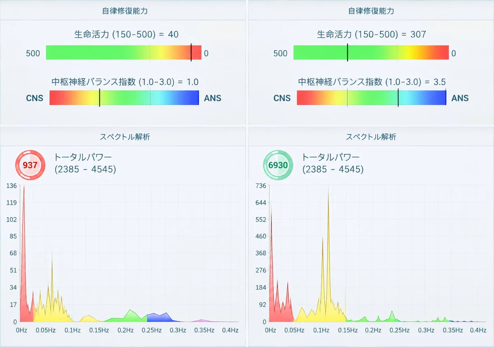
Task: Click the y-axis value 51
Action: (13, 270)
